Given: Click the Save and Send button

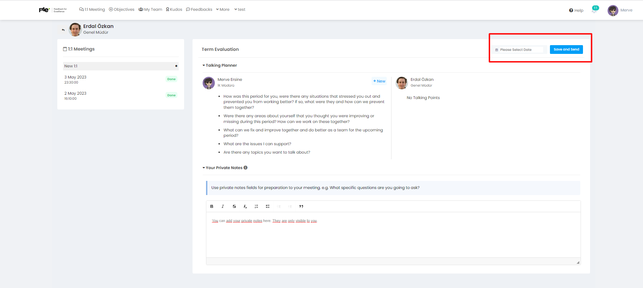Looking at the screenshot, I should [566, 50].
